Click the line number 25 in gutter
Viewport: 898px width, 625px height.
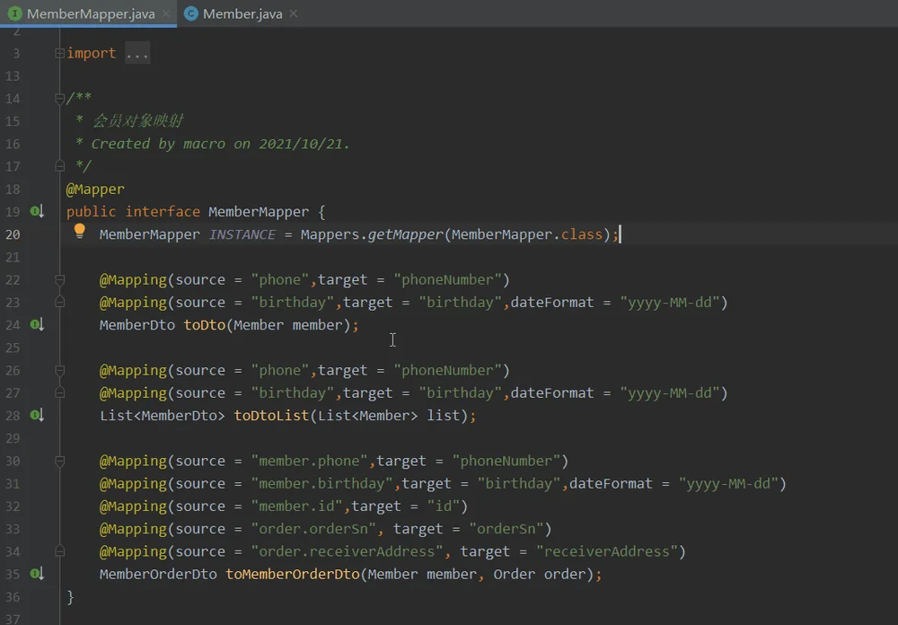13,348
